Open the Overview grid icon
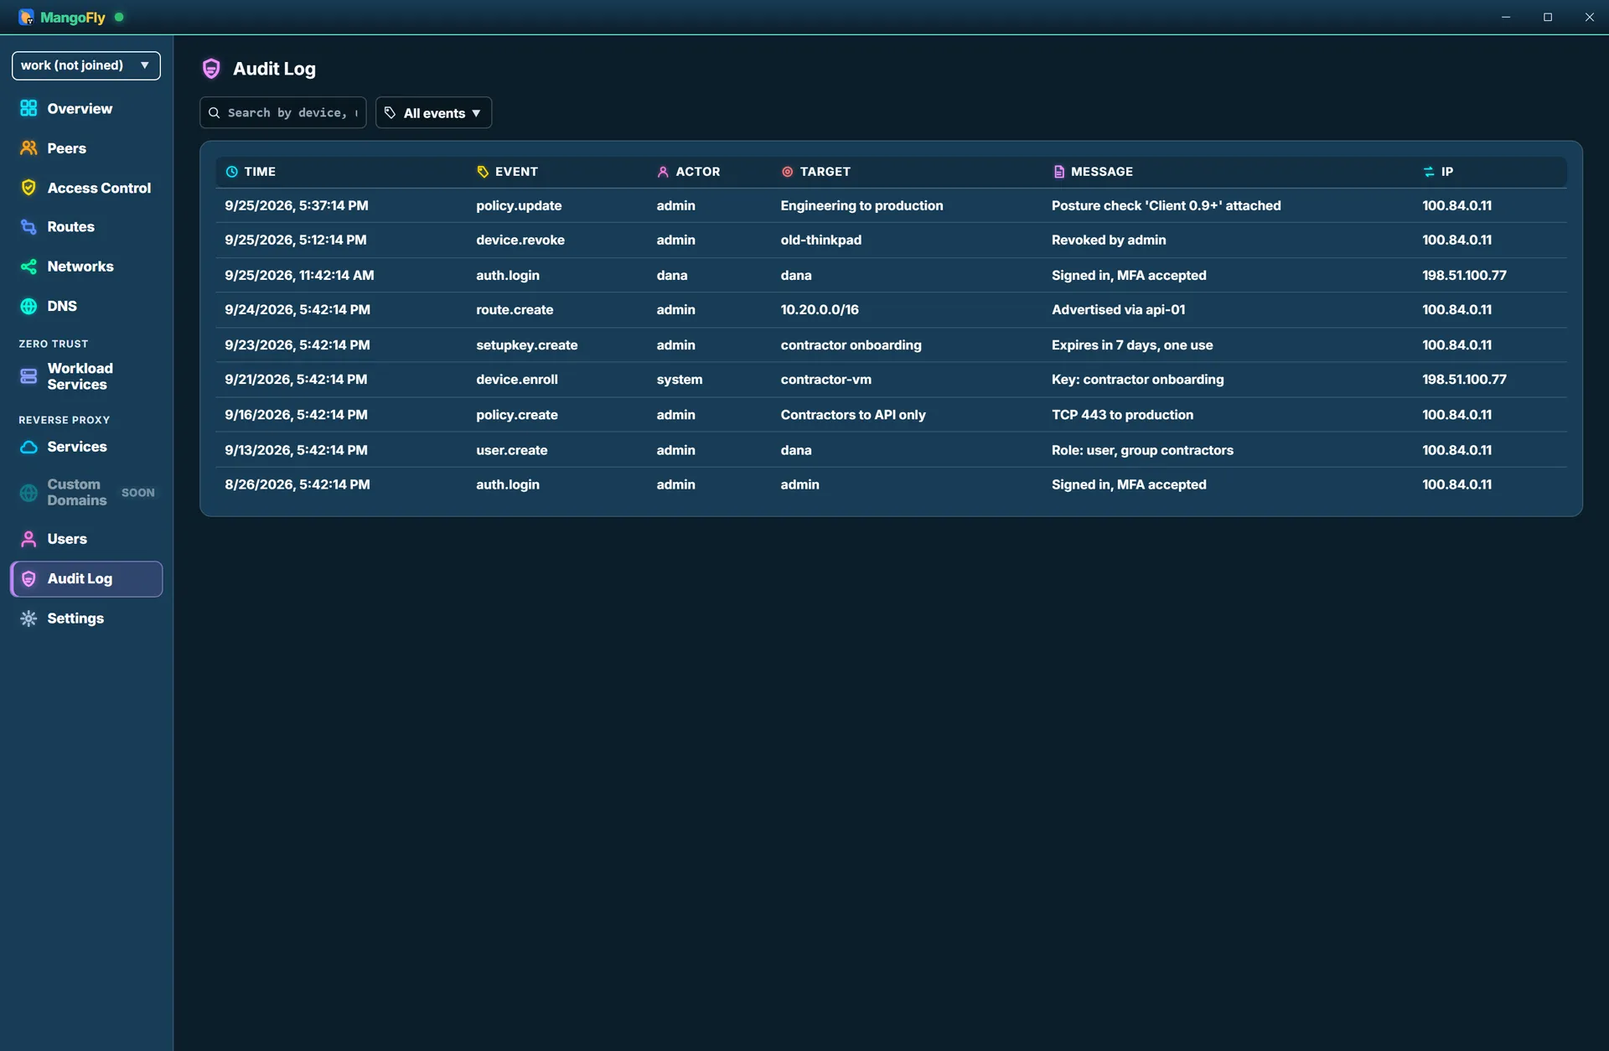This screenshot has height=1051, width=1609. tap(28, 108)
